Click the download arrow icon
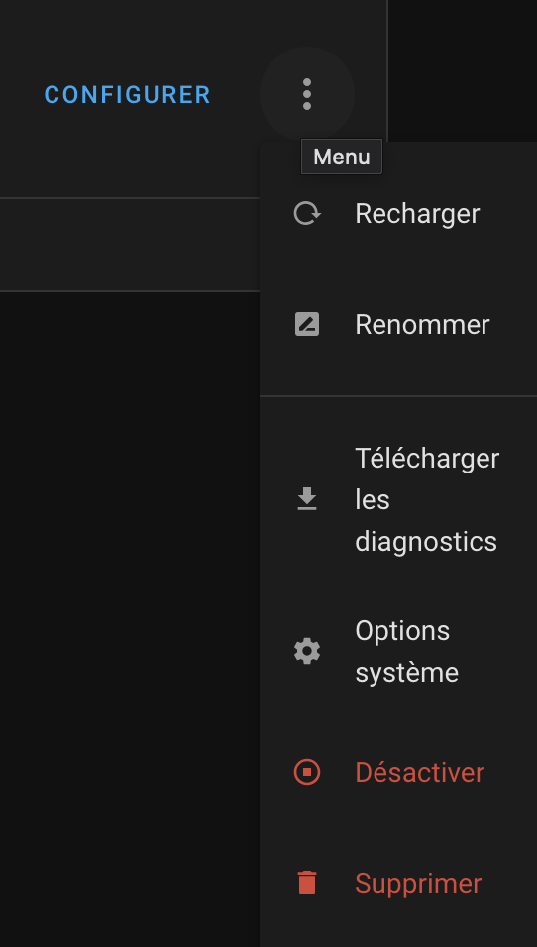This screenshot has height=947, width=537. (307, 499)
